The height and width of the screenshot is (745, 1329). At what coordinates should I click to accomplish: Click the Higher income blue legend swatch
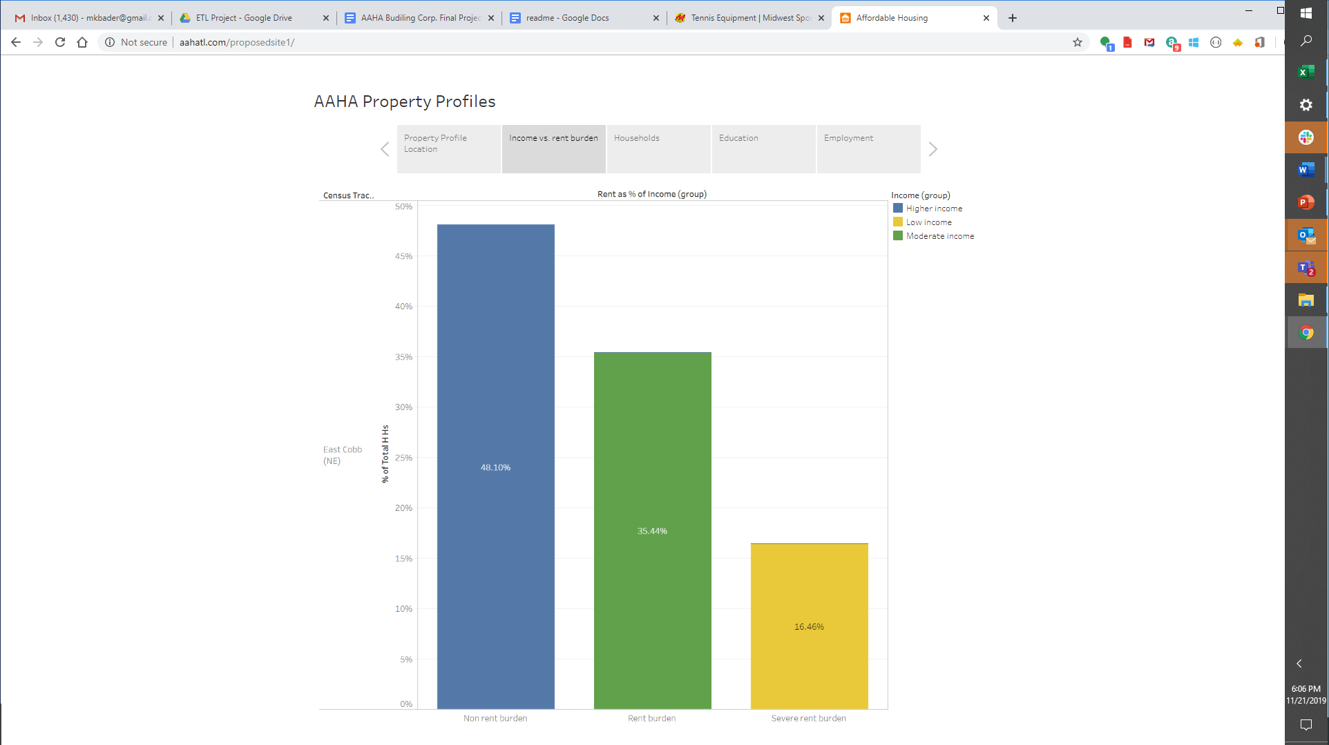[898, 208]
